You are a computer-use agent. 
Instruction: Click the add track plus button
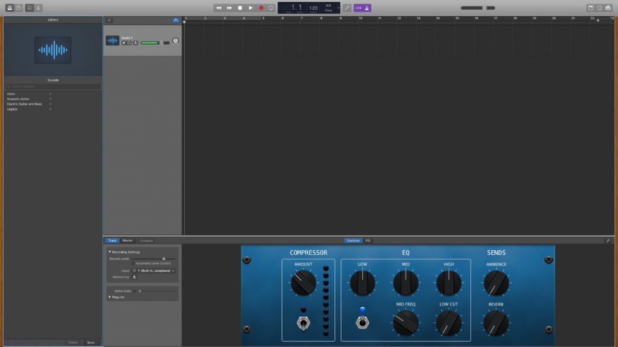pyautogui.click(x=109, y=20)
